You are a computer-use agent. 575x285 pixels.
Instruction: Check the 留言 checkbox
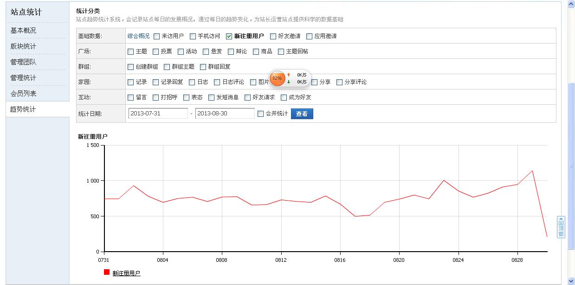click(x=131, y=97)
